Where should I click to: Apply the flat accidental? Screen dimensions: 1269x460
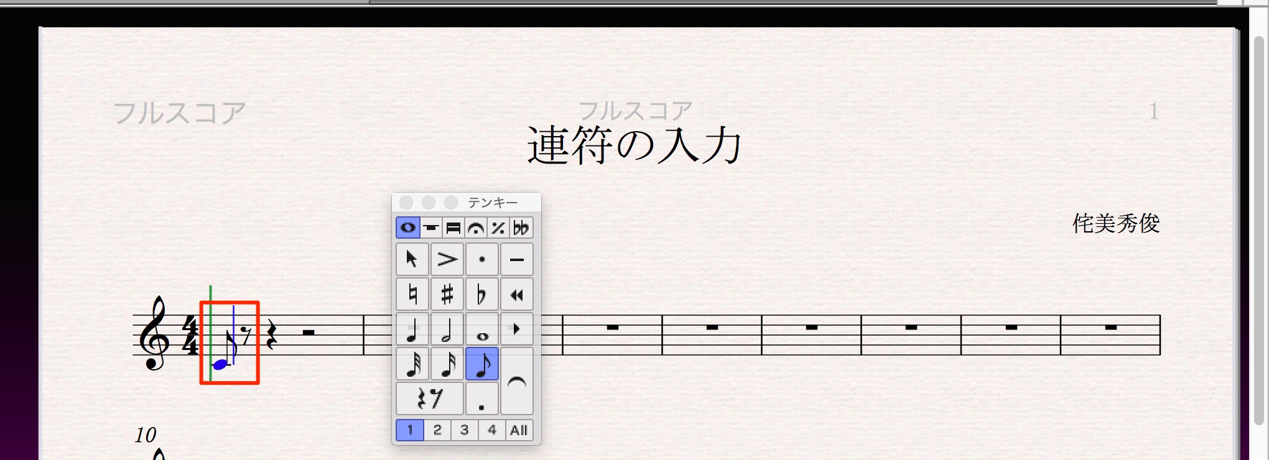tap(482, 294)
